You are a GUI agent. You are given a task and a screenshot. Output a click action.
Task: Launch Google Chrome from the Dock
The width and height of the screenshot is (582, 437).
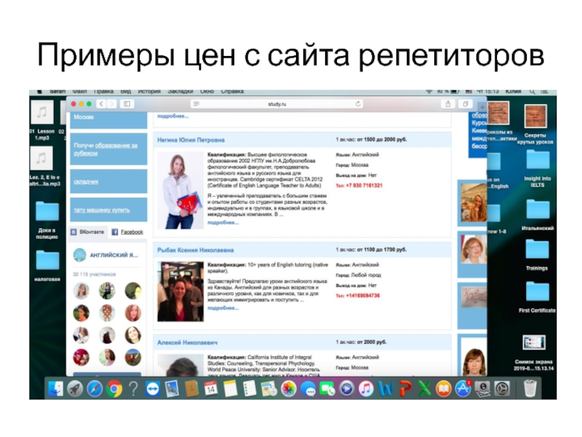[114, 389]
